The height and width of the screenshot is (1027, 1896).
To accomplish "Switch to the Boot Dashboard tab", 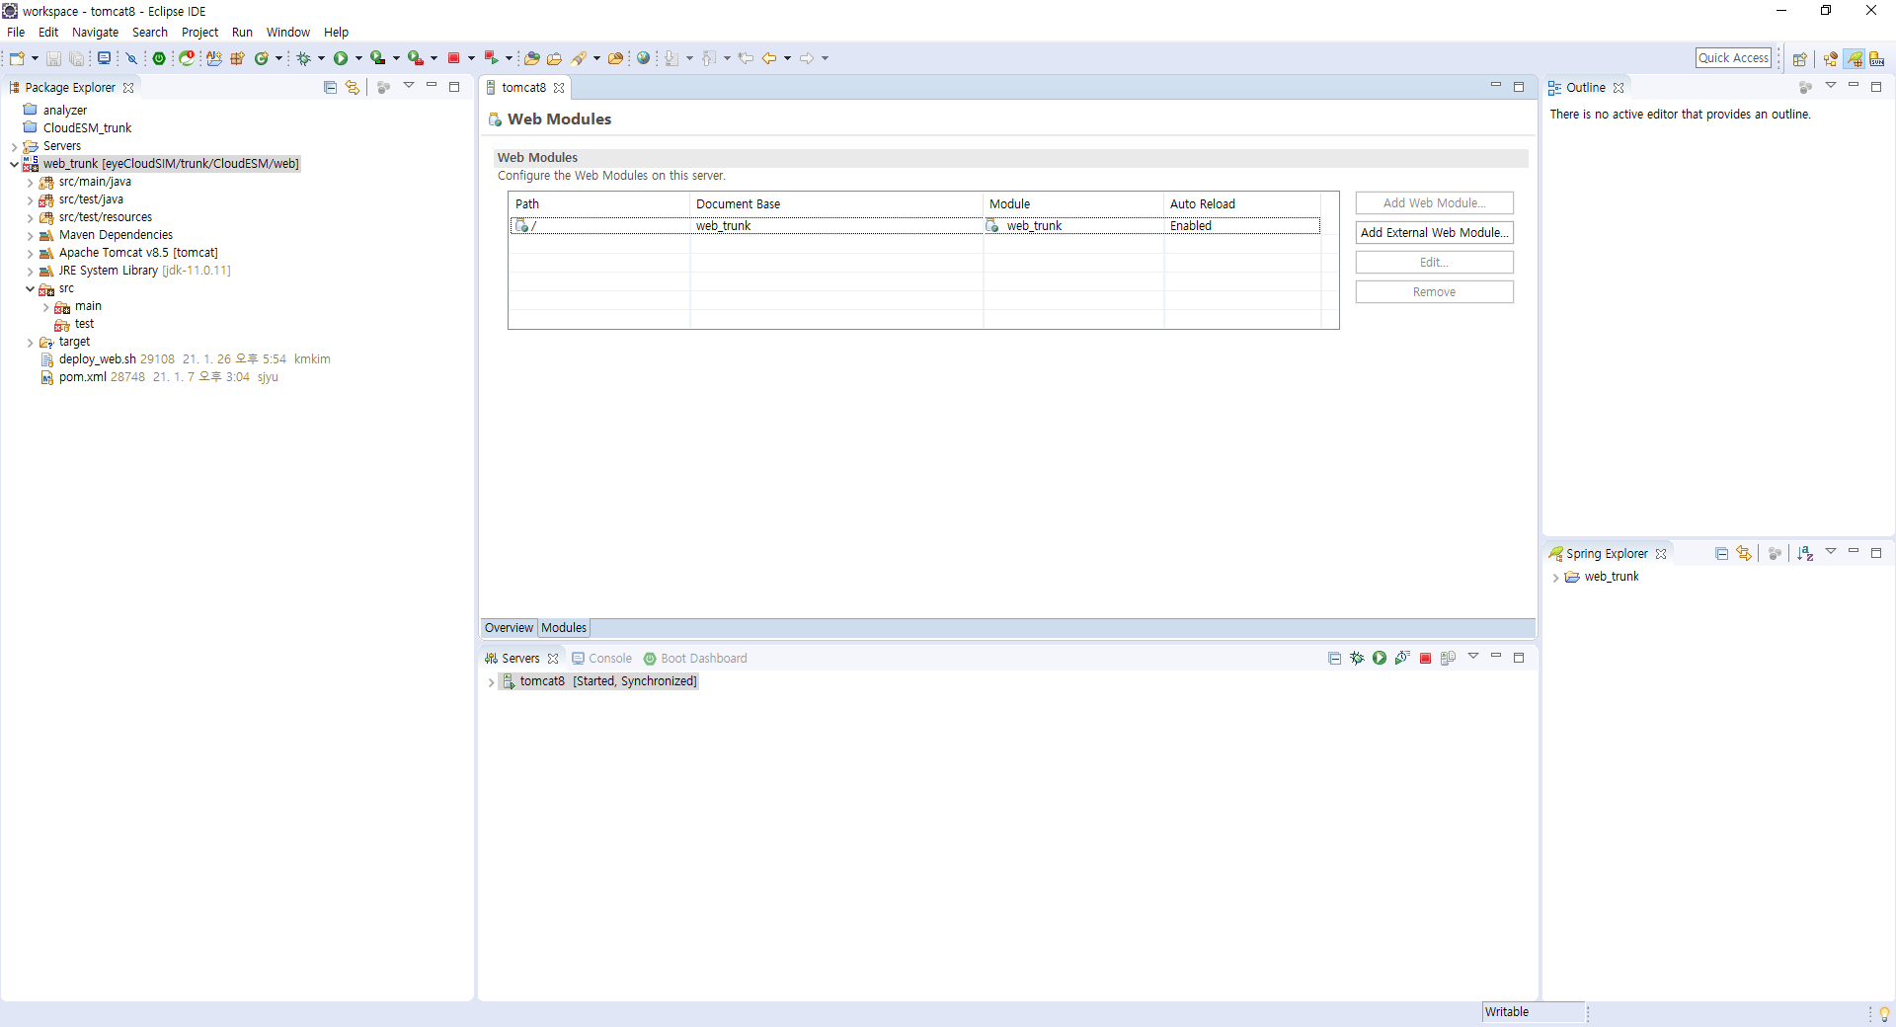I will coord(695,659).
